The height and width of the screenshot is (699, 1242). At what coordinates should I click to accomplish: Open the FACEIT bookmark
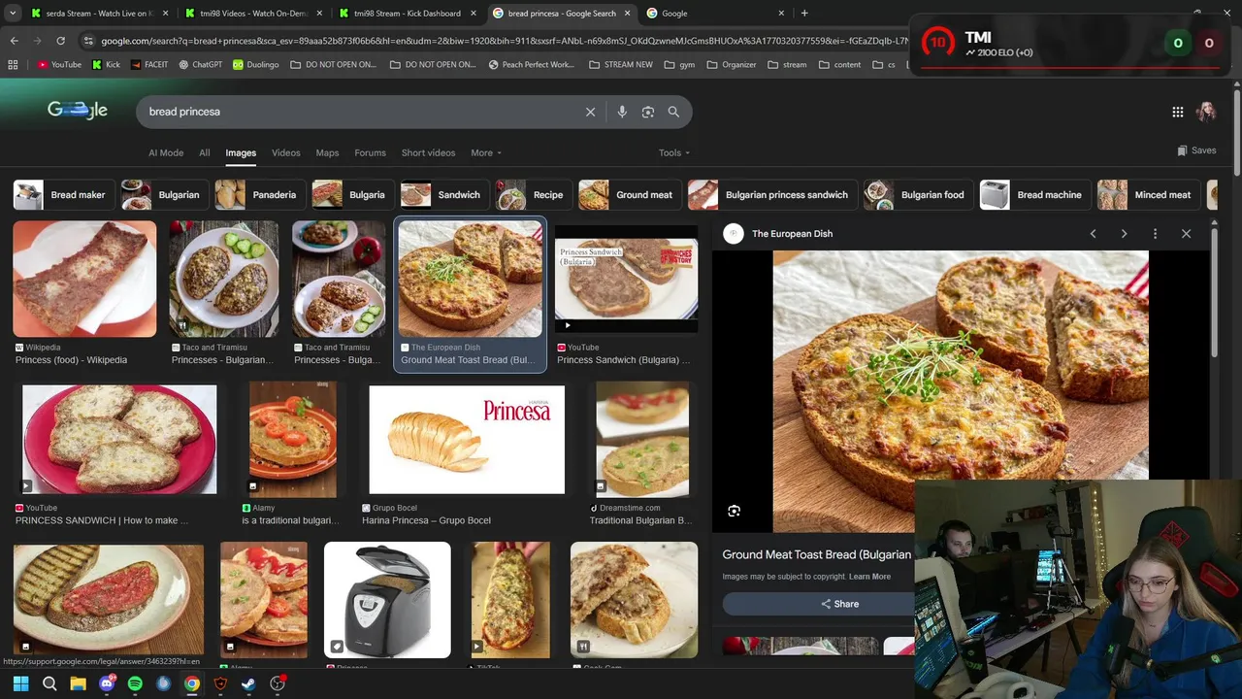tap(148, 65)
